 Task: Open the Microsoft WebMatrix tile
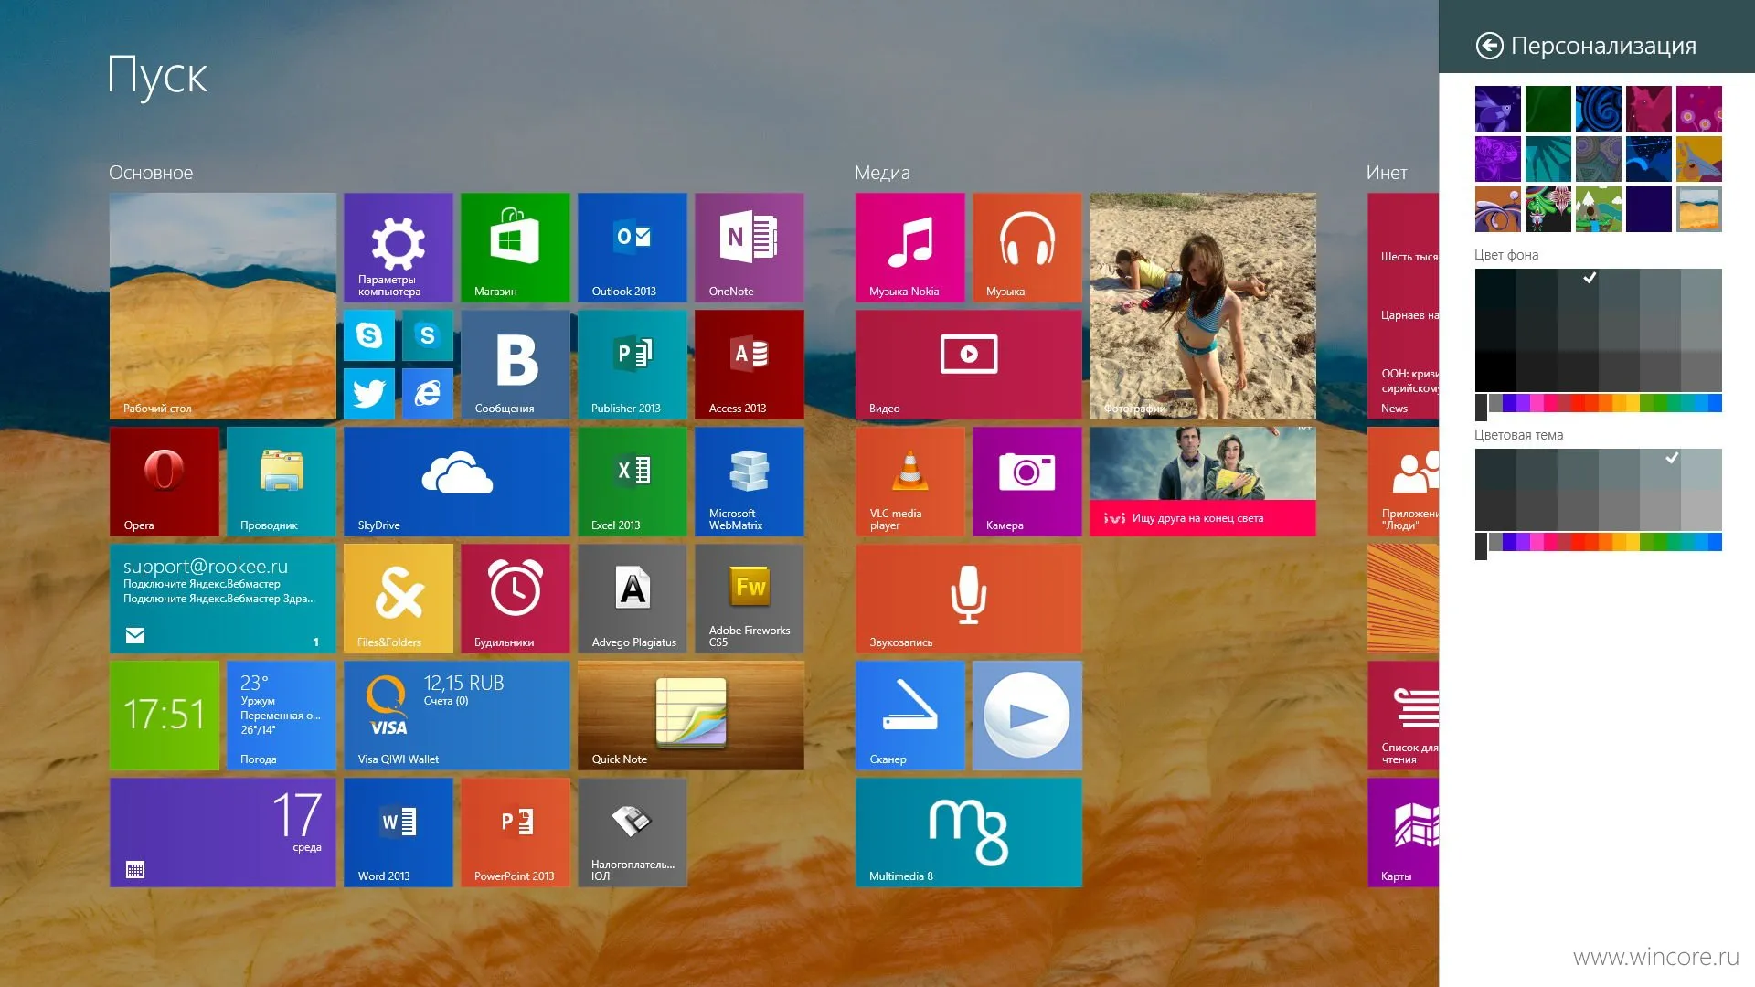749,481
